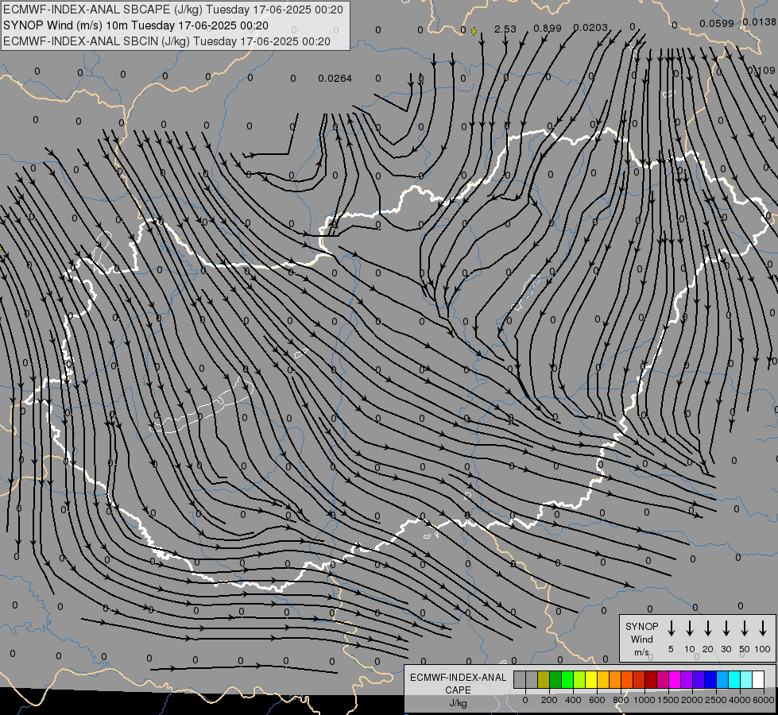
Task: Click the 200 tick label on CAPE scale
Action: (x=549, y=700)
